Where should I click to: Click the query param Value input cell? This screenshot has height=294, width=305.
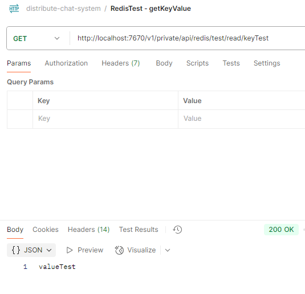coord(242,119)
